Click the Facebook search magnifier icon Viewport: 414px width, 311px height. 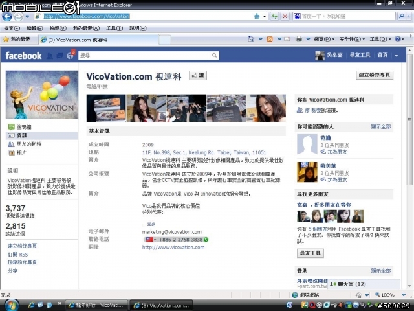[214, 55]
